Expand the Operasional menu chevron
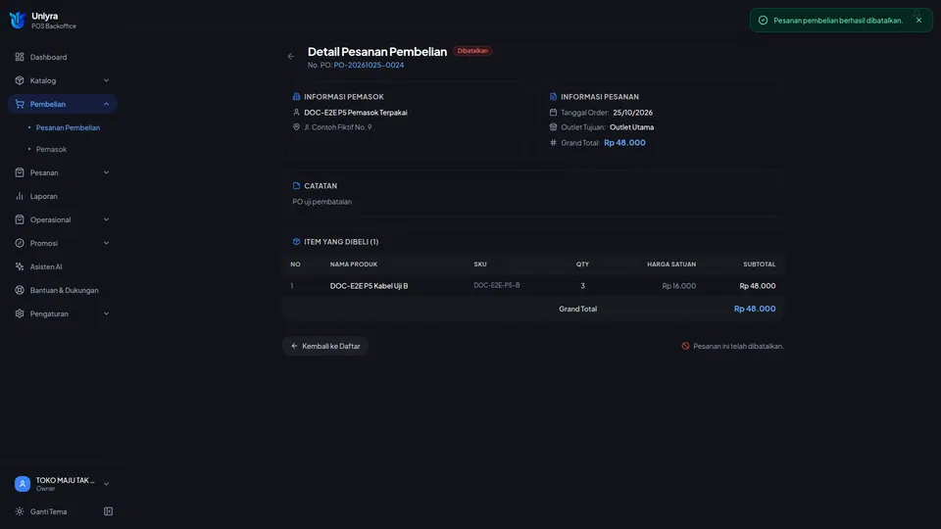This screenshot has width=941, height=529. pyautogui.click(x=106, y=219)
